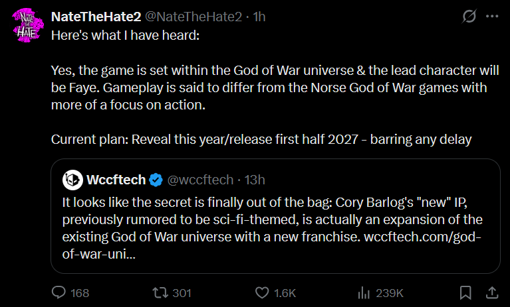Open NateTheHate2 profile avatar
Image resolution: width=510 pixels, height=307 pixels.
point(28,25)
